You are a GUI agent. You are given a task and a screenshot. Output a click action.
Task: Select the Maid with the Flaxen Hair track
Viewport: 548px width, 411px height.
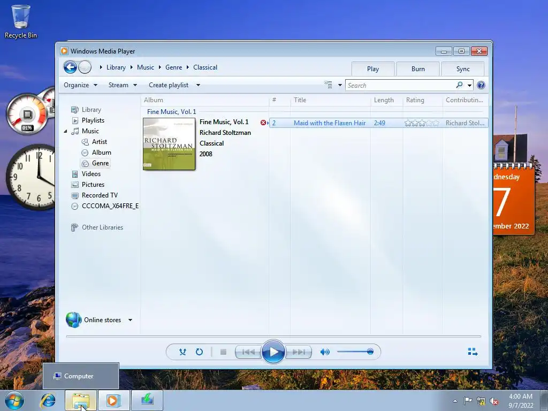330,123
